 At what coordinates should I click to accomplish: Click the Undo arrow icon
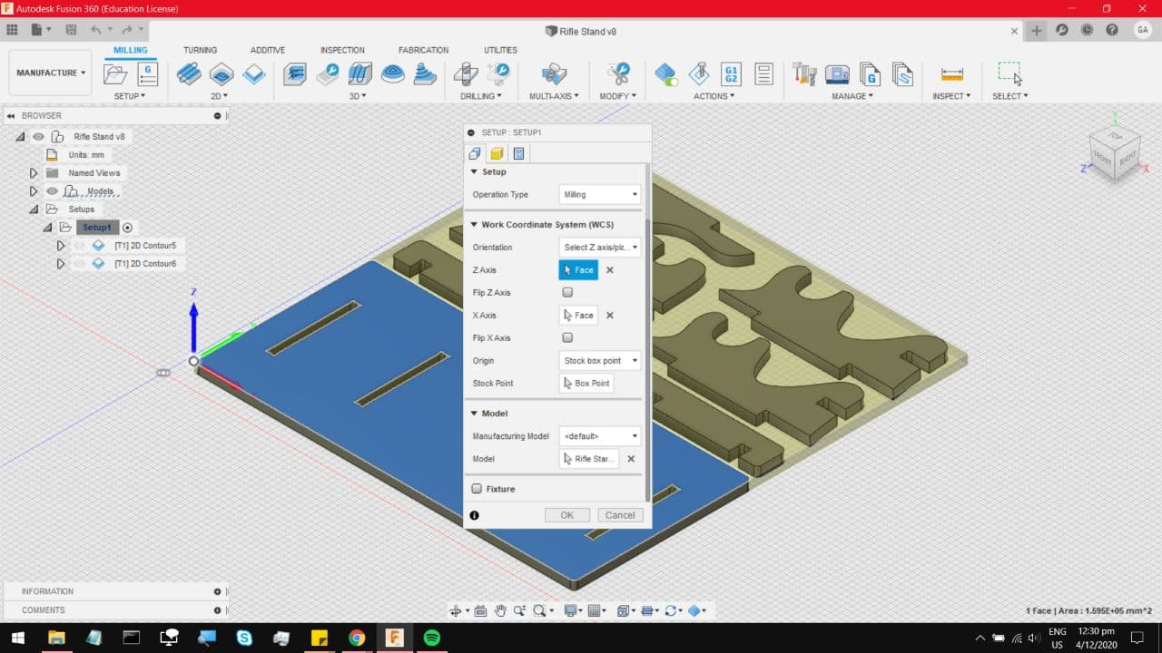[95, 30]
